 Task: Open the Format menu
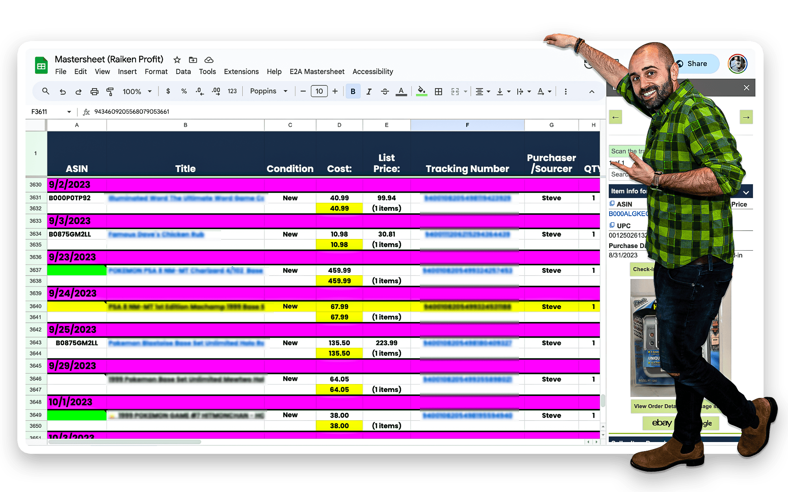coord(156,72)
